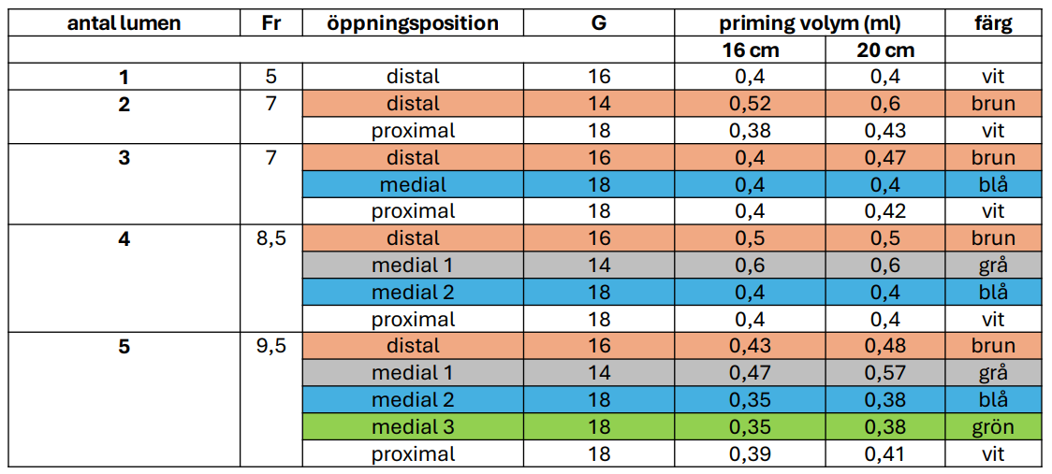Screen dimensions: 1052x474
Task: Click the "öppningsposition" header cell
Action: tap(413, 23)
